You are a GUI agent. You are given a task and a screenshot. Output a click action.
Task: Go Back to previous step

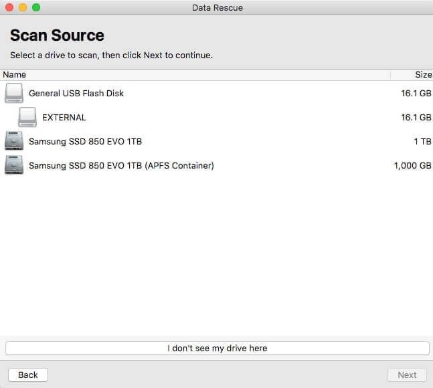28,375
